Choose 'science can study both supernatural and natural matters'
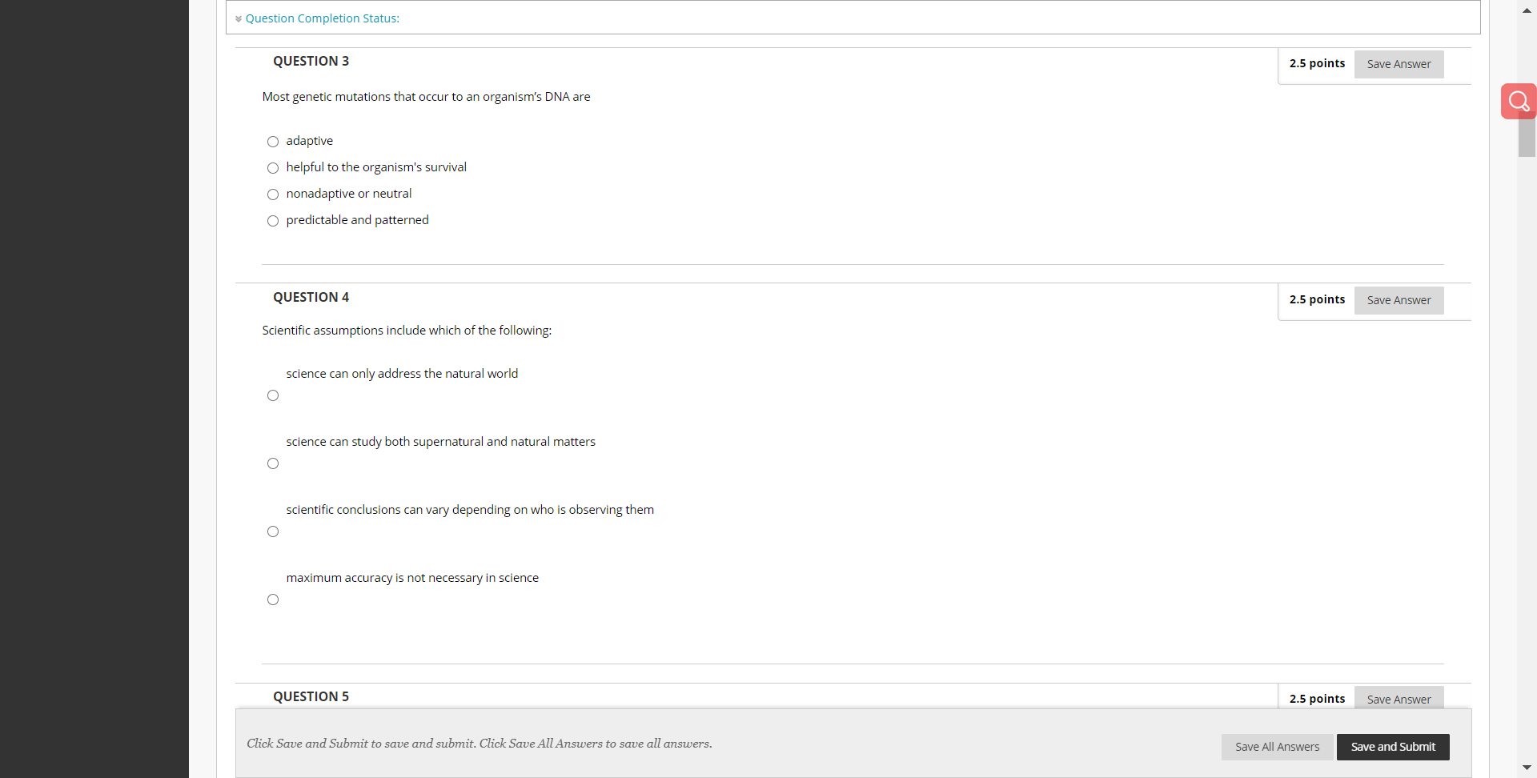The width and height of the screenshot is (1537, 778). point(272,463)
